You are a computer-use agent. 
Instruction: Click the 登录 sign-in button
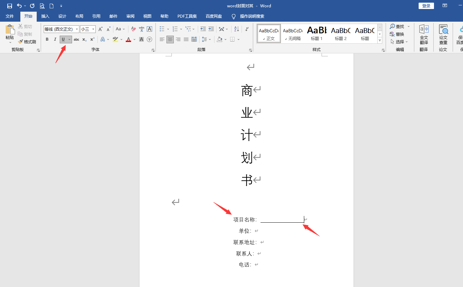click(x=426, y=6)
